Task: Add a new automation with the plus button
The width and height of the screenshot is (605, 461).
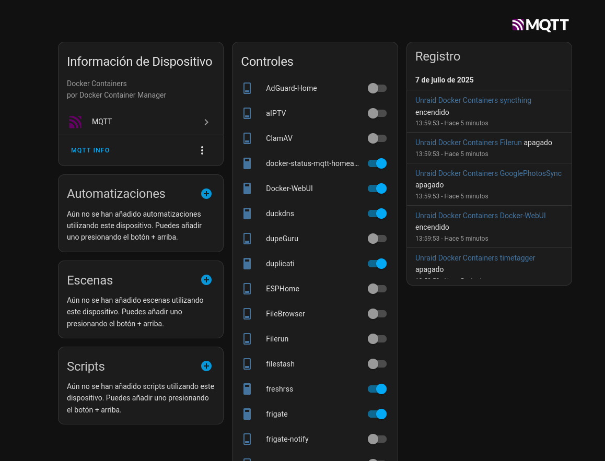Action: [x=206, y=194]
